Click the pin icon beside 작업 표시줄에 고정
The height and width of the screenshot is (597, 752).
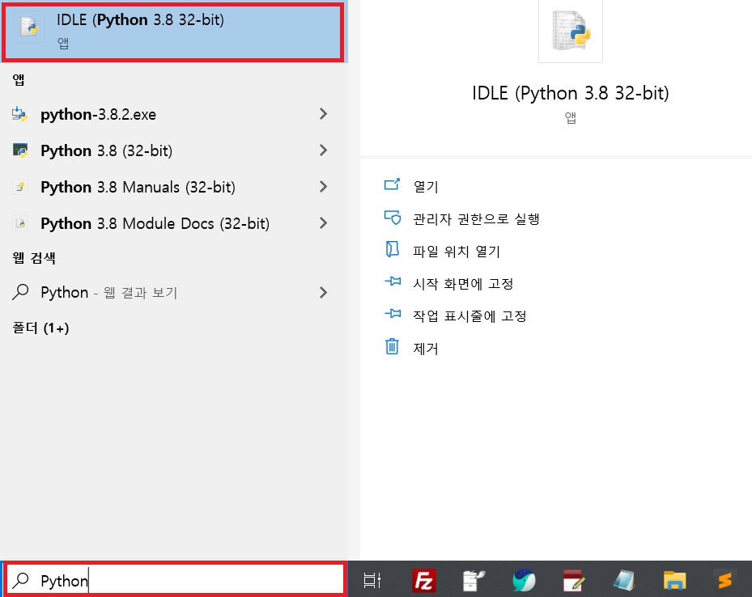point(393,314)
